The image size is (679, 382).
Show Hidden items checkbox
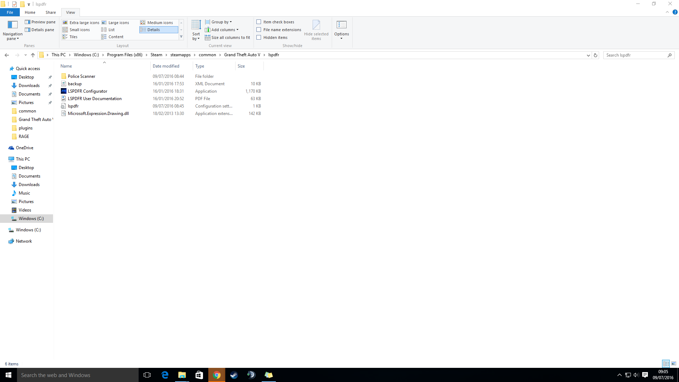[x=259, y=37]
